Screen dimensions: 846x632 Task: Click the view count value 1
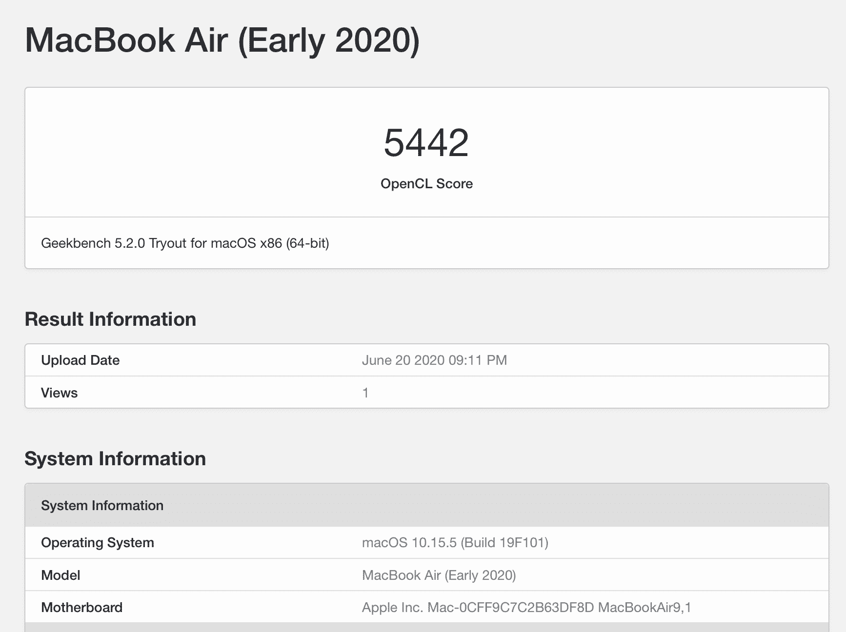(365, 393)
